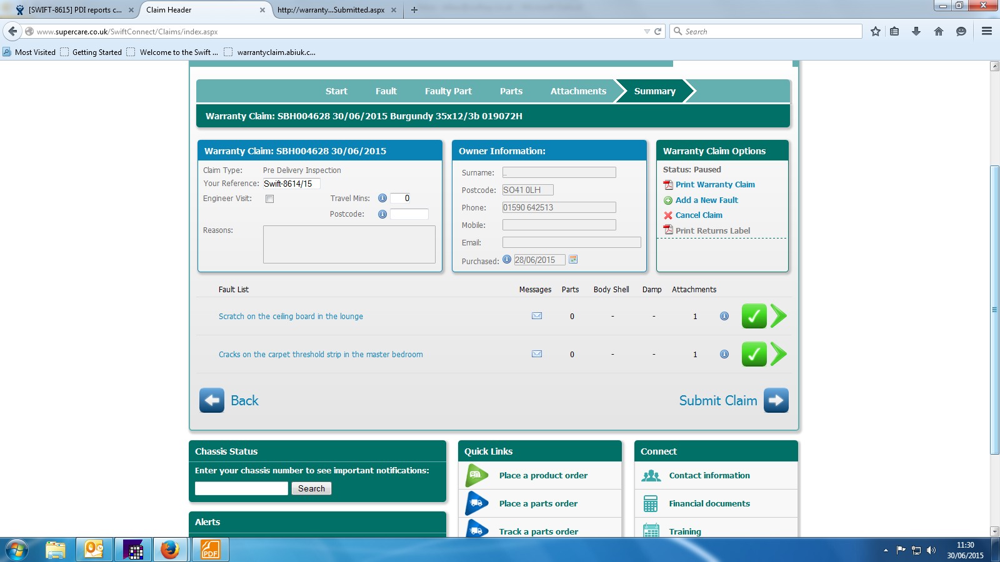Open the ceiling board scratch fault link
Image resolution: width=1000 pixels, height=562 pixels.
point(291,317)
